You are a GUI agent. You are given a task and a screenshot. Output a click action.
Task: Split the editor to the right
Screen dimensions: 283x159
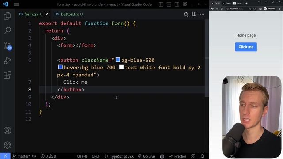[194, 14]
